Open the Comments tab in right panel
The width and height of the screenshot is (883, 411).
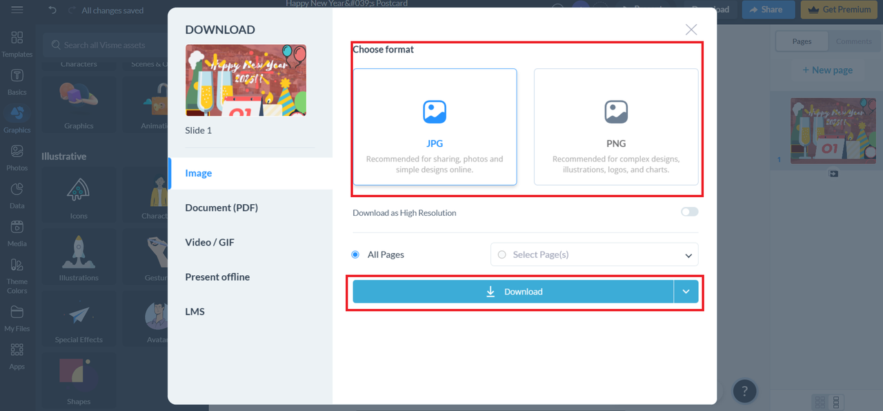tap(853, 41)
